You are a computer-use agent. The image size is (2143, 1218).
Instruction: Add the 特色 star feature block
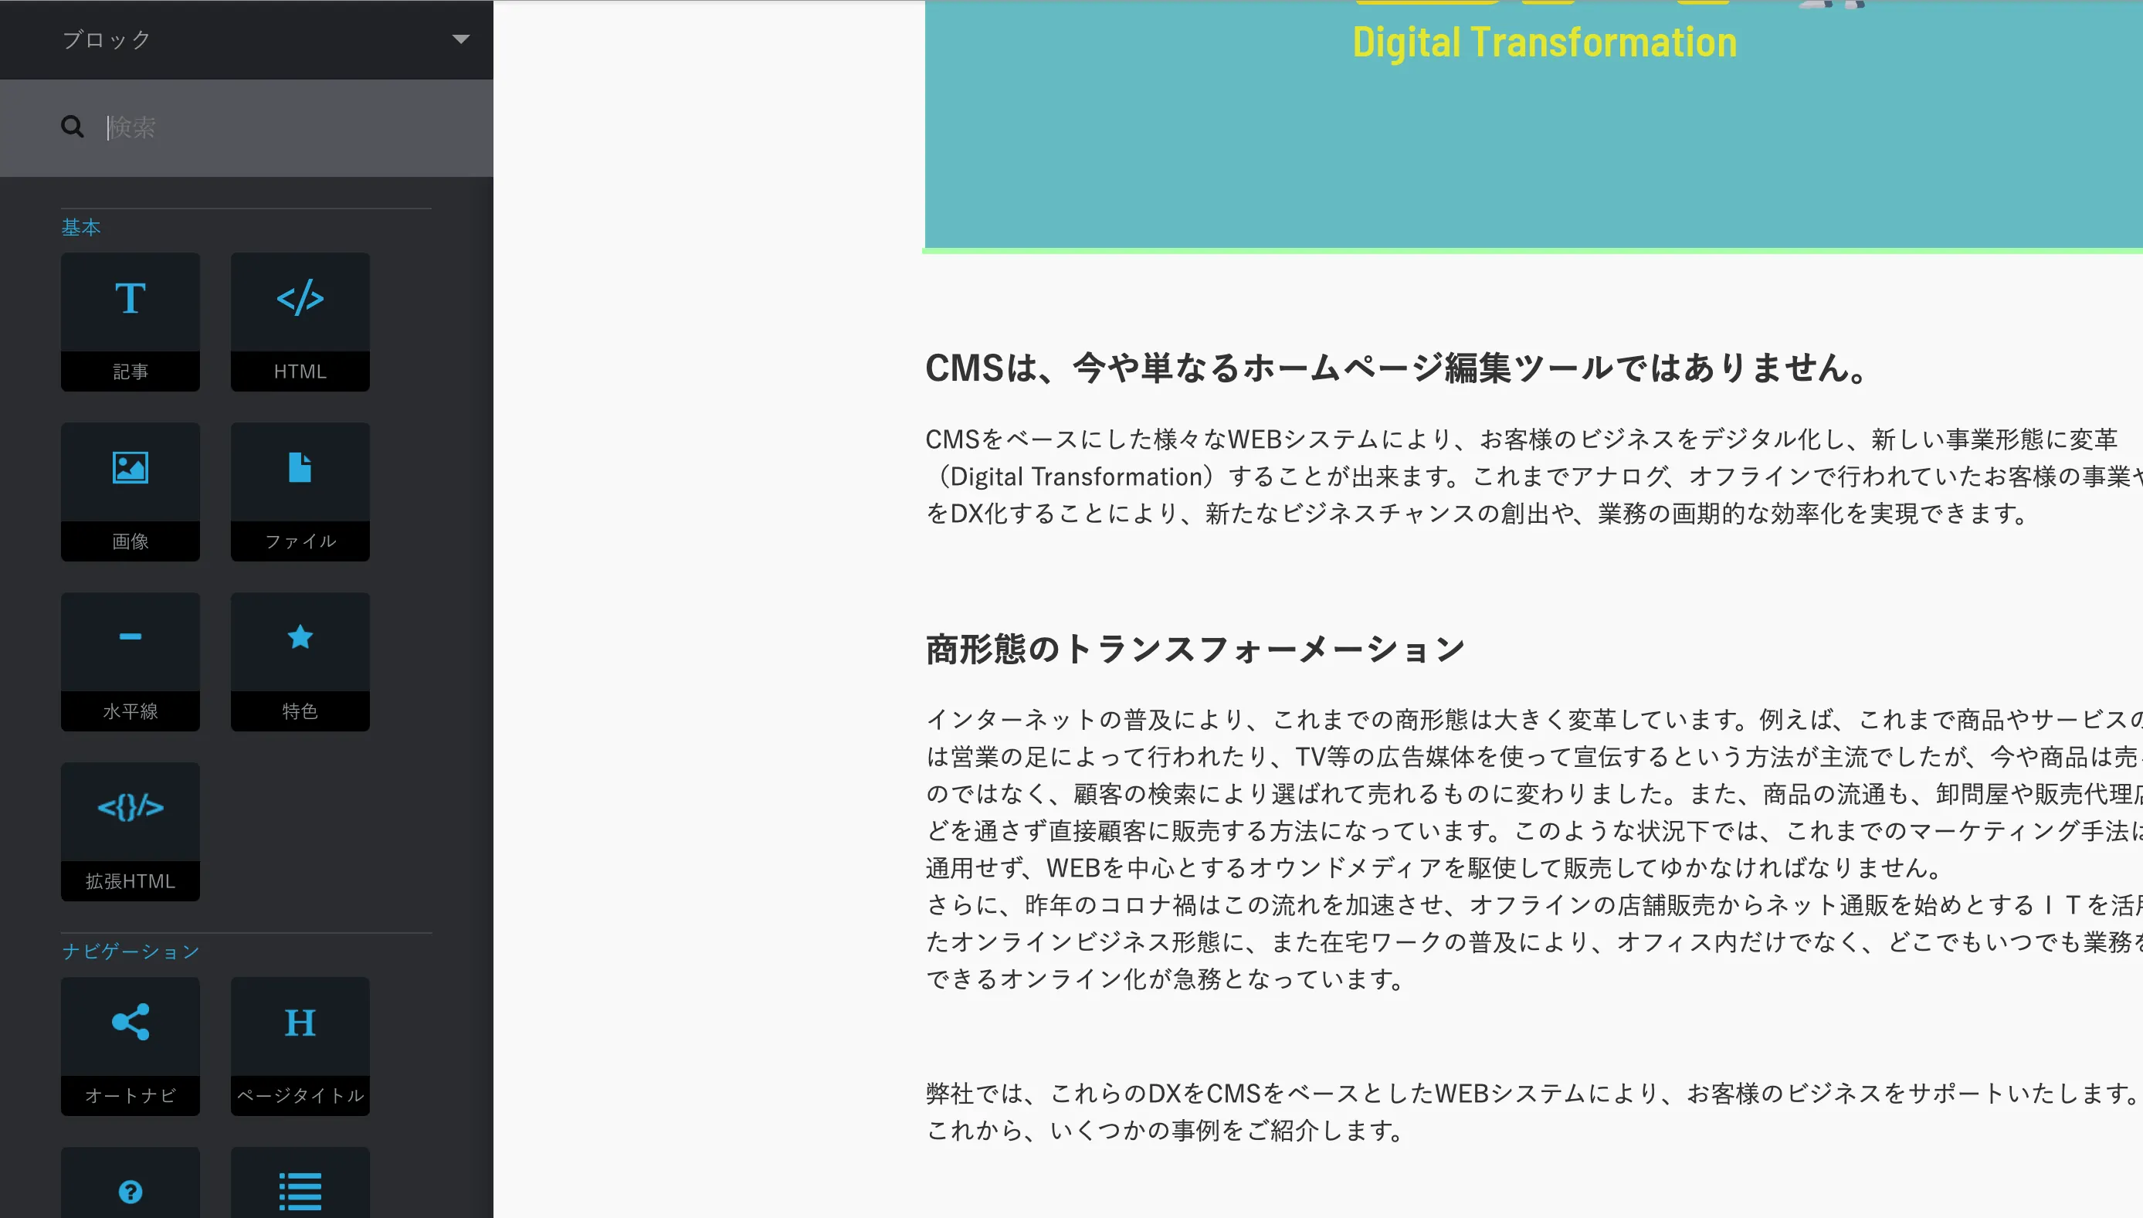[300, 662]
